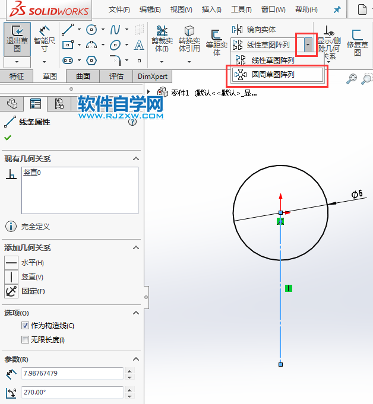Expand the 零件1 feature tree node
This screenshot has width=373, height=404.
(x=148, y=92)
